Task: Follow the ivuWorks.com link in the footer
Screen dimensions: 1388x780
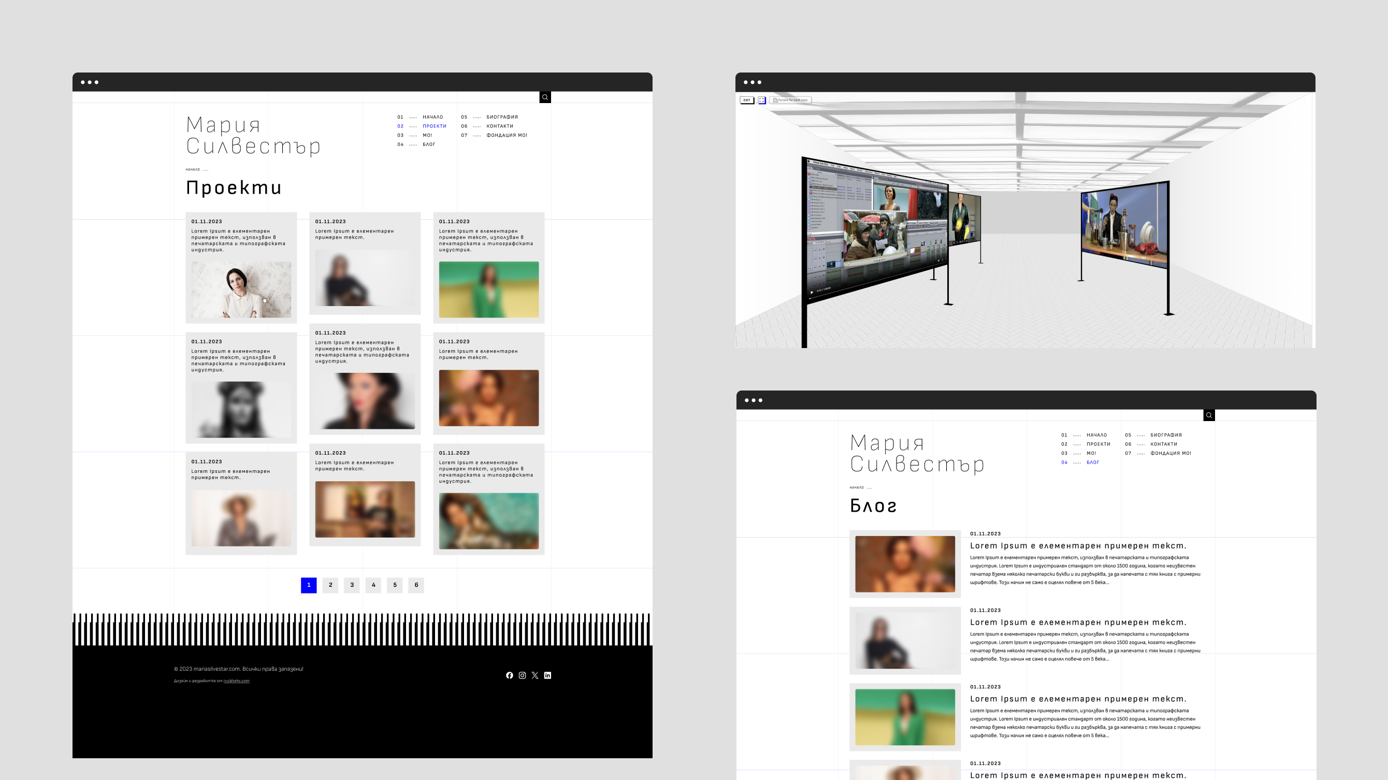Action: point(237,681)
